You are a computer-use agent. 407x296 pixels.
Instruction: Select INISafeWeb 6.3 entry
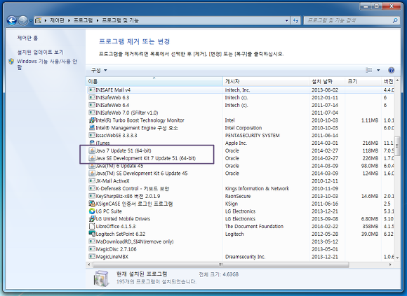pos(112,97)
